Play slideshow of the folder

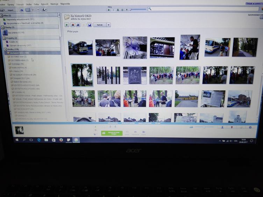click(67, 25)
